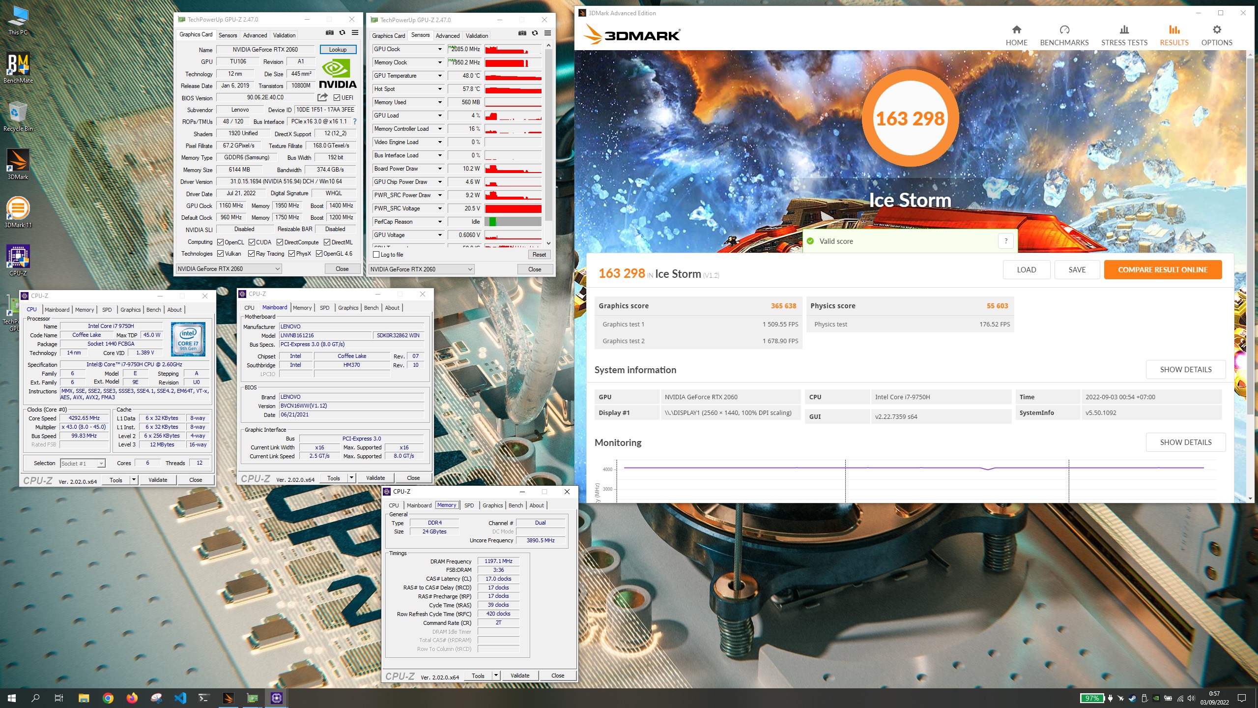1258x708 pixels.
Task: Open taskbar search
Action: (x=35, y=698)
